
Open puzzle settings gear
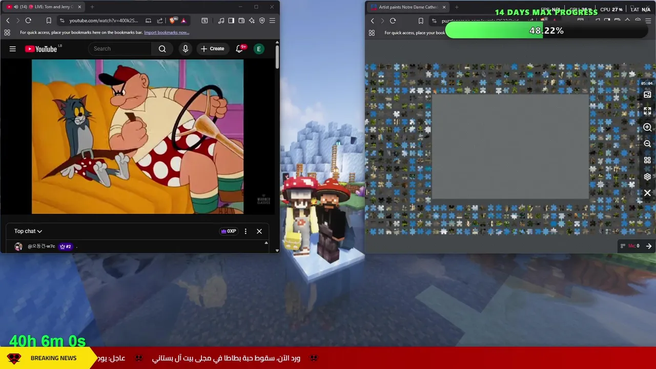pyautogui.click(x=647, y=177)
